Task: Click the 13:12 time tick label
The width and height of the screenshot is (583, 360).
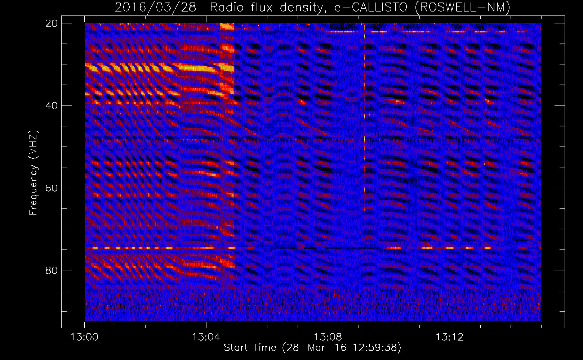Action: click(450, 337)
